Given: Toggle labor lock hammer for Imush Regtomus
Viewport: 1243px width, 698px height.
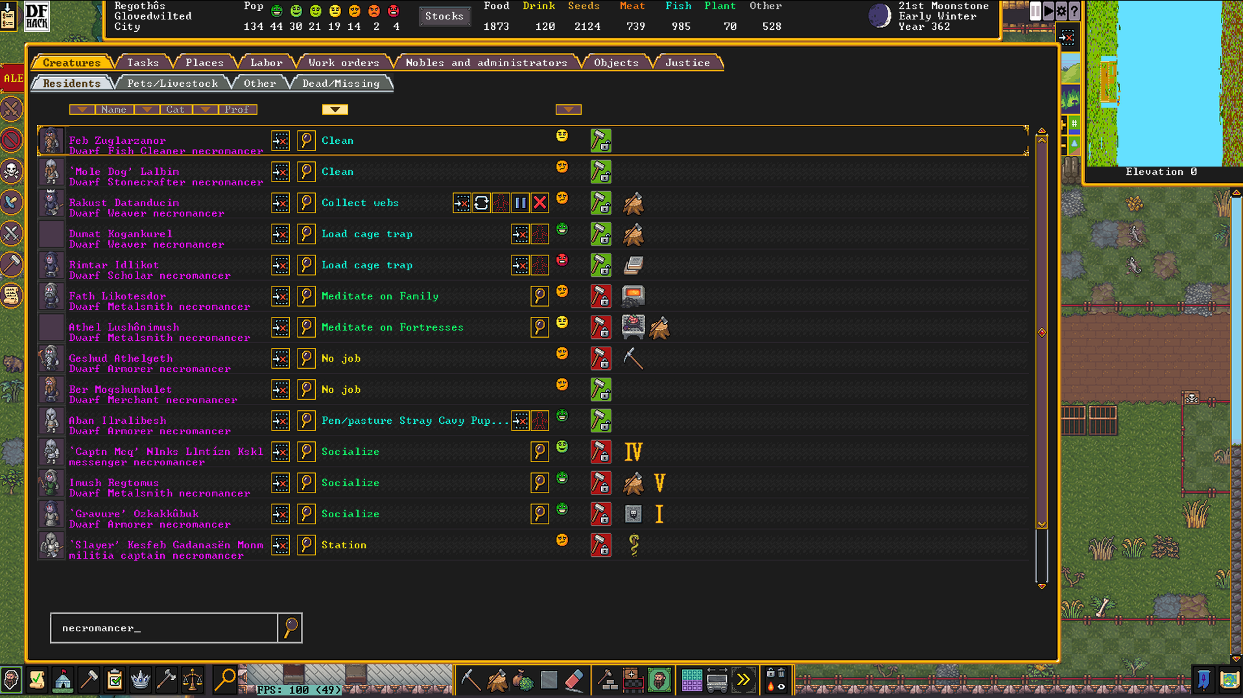Looking at the screenshot, I should tap(600, 483).
